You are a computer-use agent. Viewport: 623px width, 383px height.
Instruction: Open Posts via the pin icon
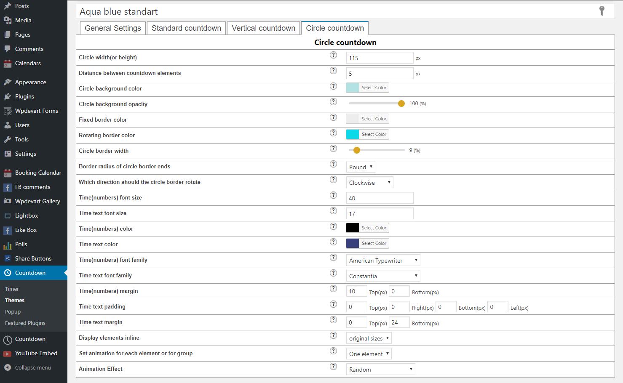point(8,6)
